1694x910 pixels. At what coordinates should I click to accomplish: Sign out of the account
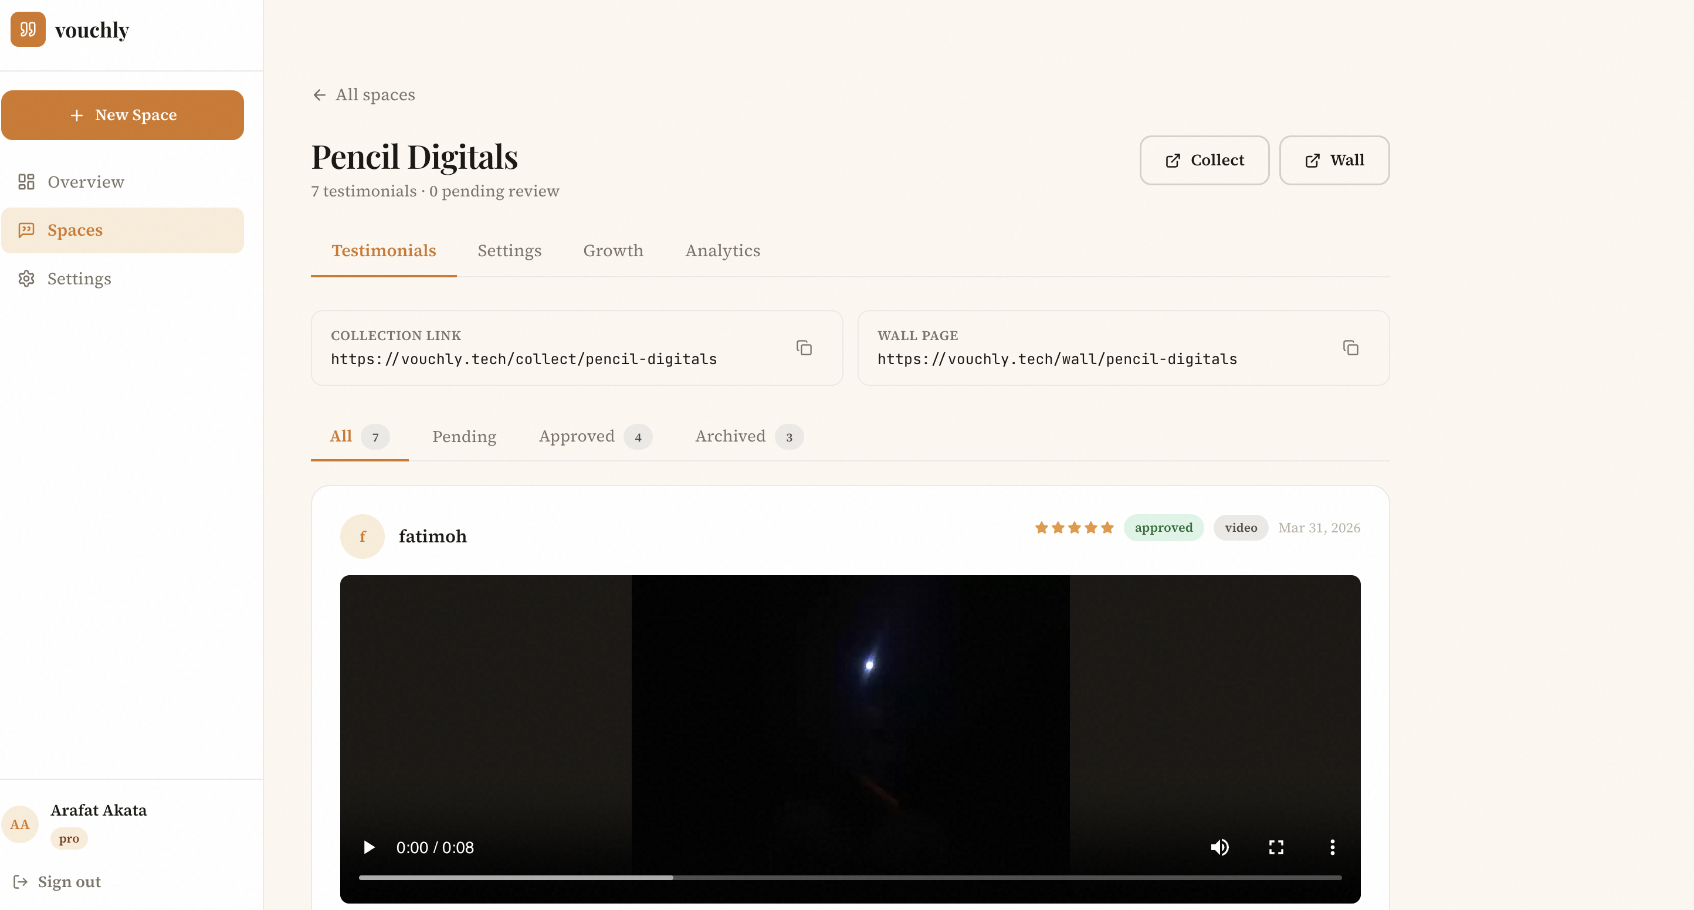coord(69,882)
